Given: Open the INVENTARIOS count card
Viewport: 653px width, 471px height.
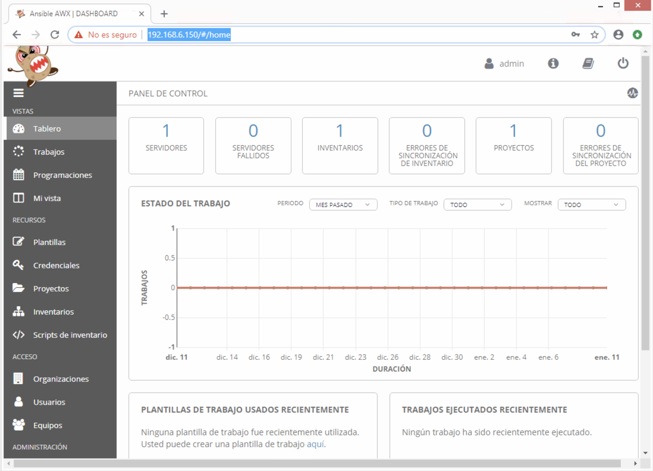Looking at the screenshot, I should [x=340, y=145].
